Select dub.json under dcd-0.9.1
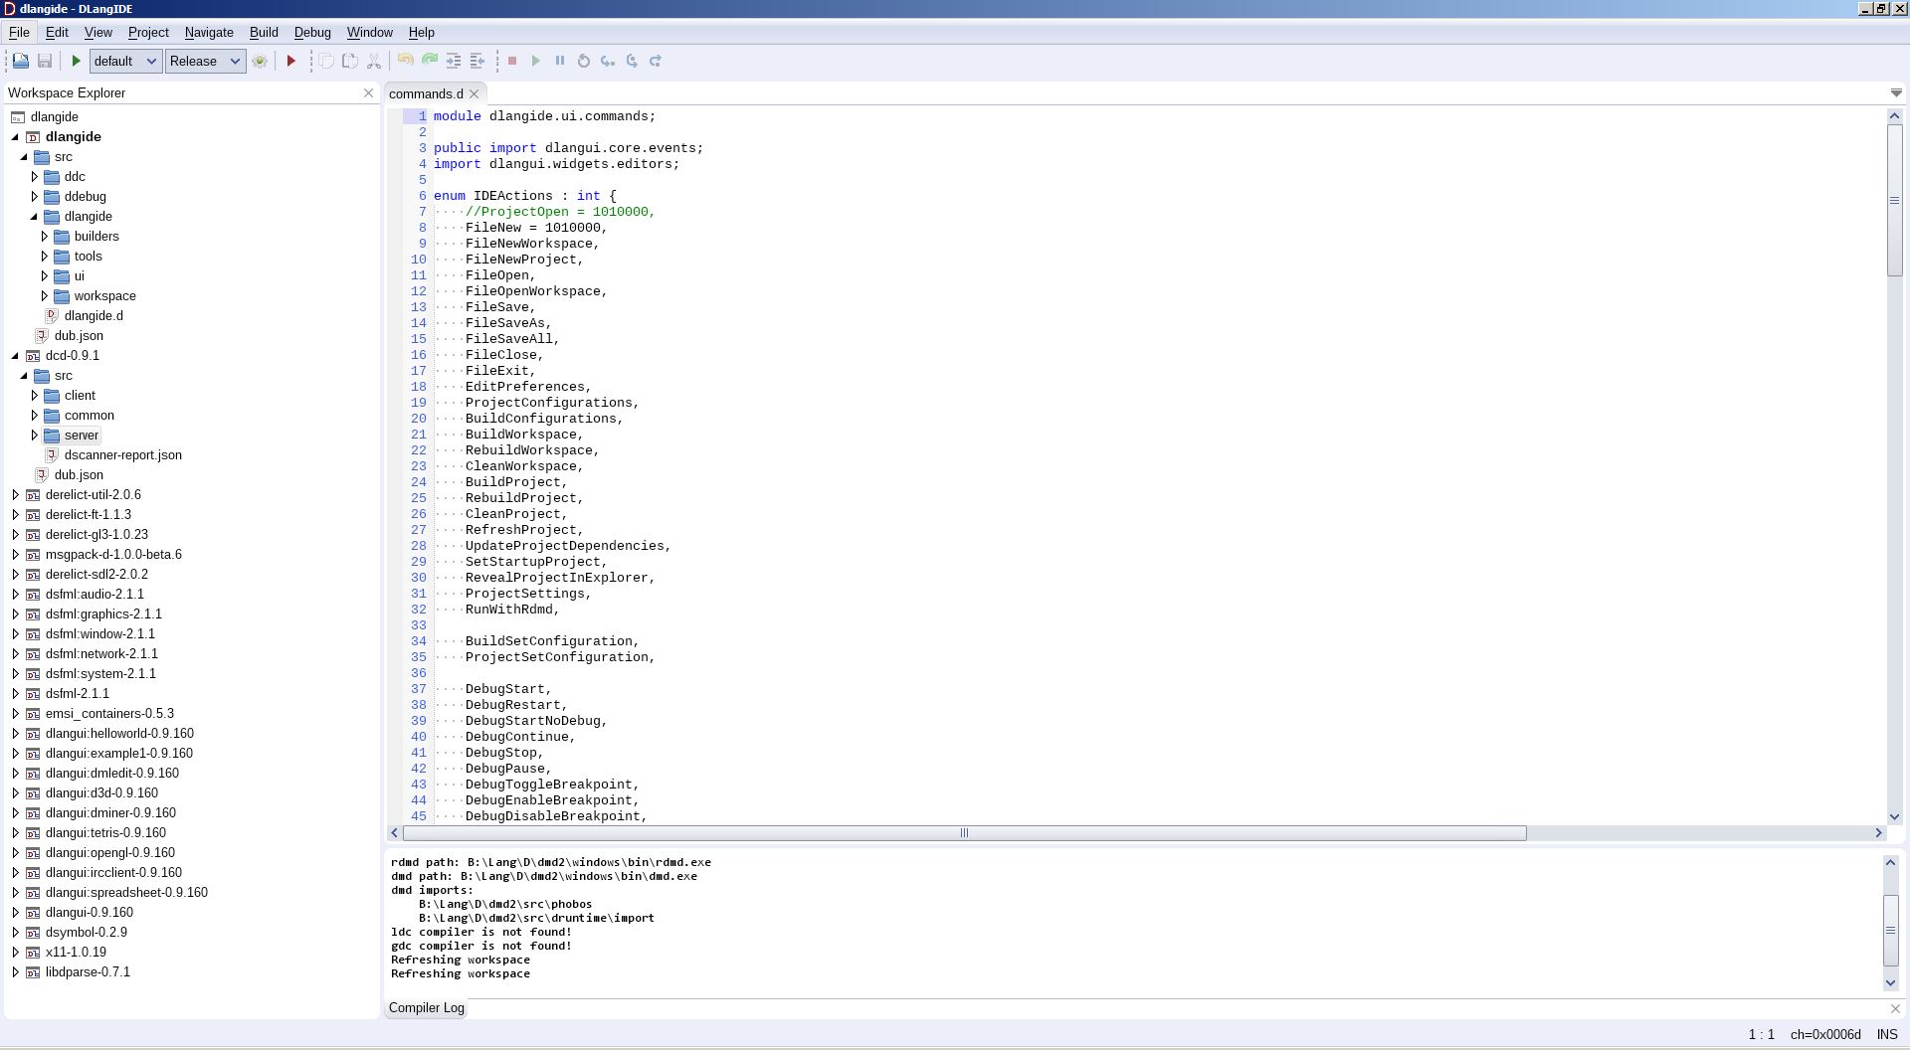The height and width of the screenshot is (1050, 1910). pos(79,474)
